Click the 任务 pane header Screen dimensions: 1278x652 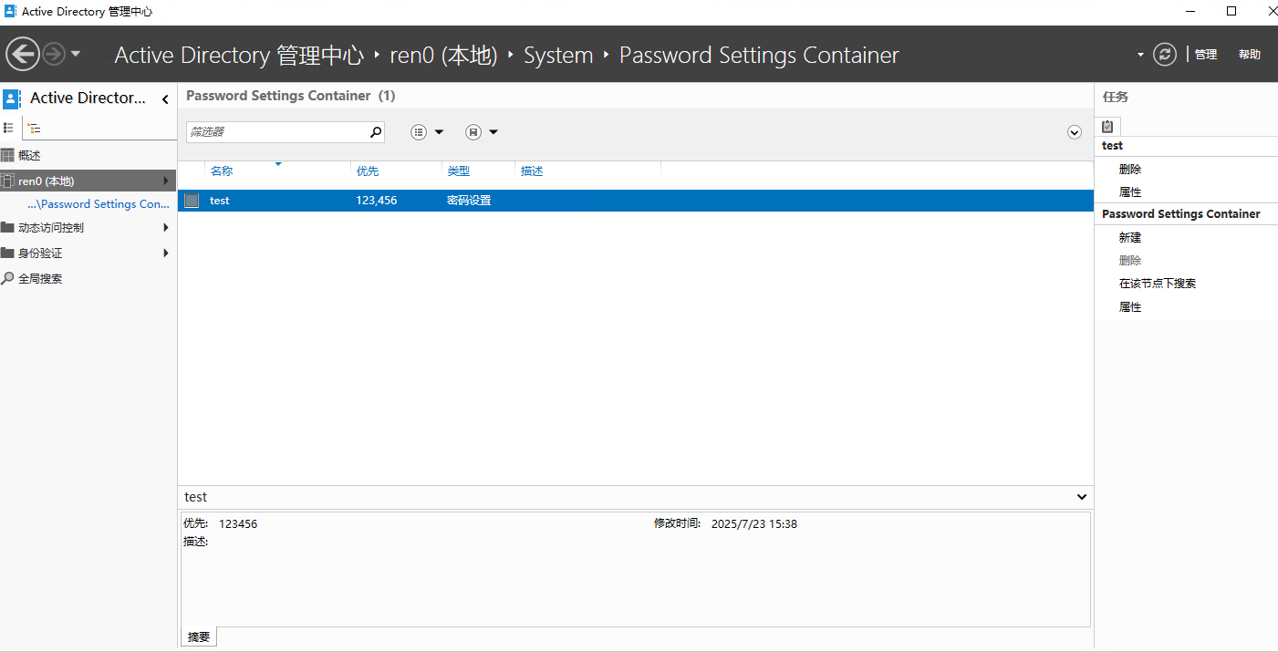click(1116, 97)
